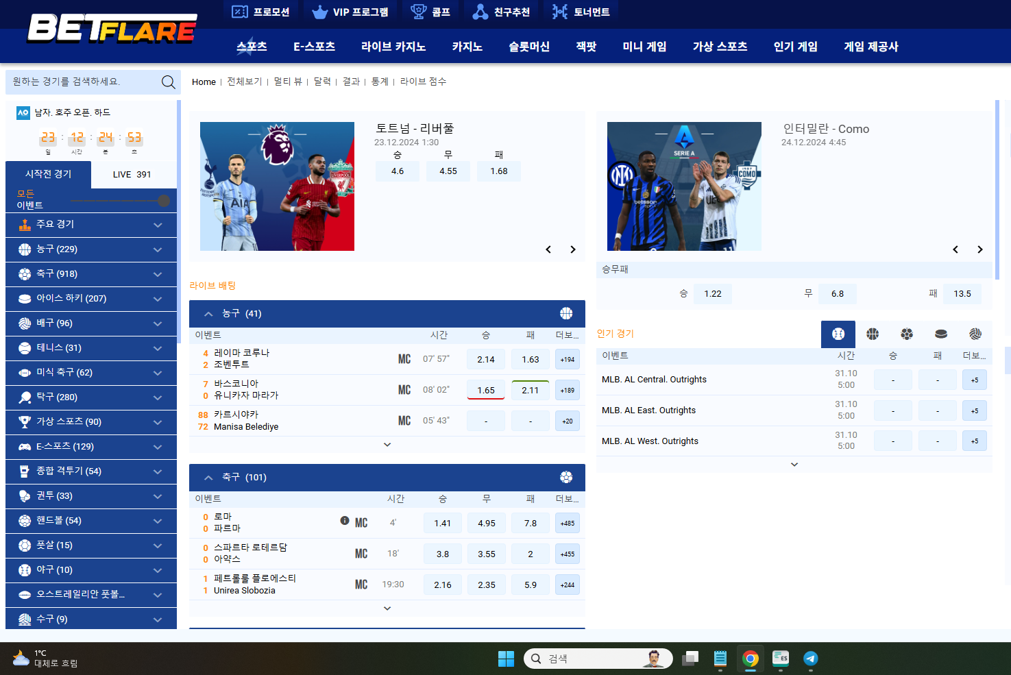Click the basketball icon in 농구 (41) header
The image size is (1011, 675).
[566, 313]
